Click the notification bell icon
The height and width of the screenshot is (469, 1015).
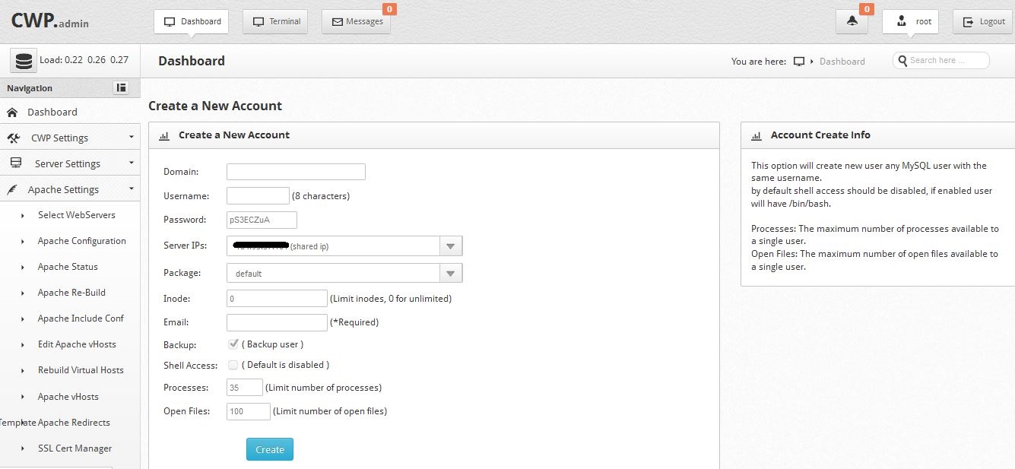(851, 22)
